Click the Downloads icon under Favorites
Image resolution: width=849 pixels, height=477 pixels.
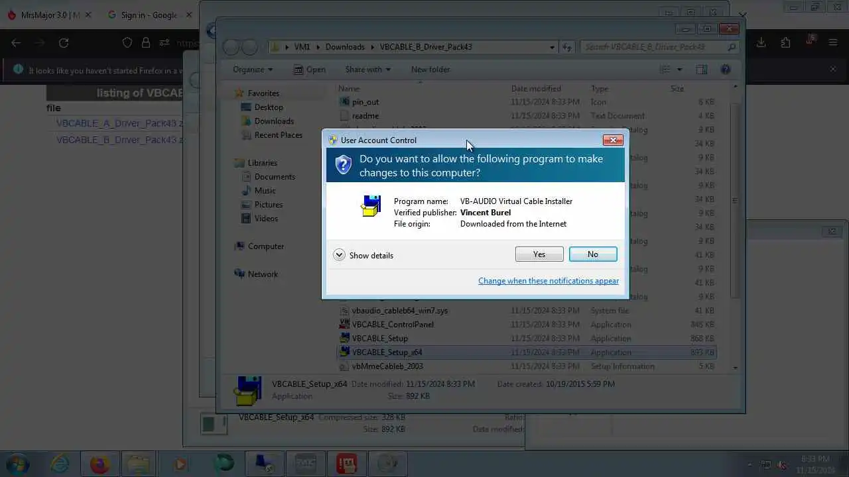click(x=246, y=121)
